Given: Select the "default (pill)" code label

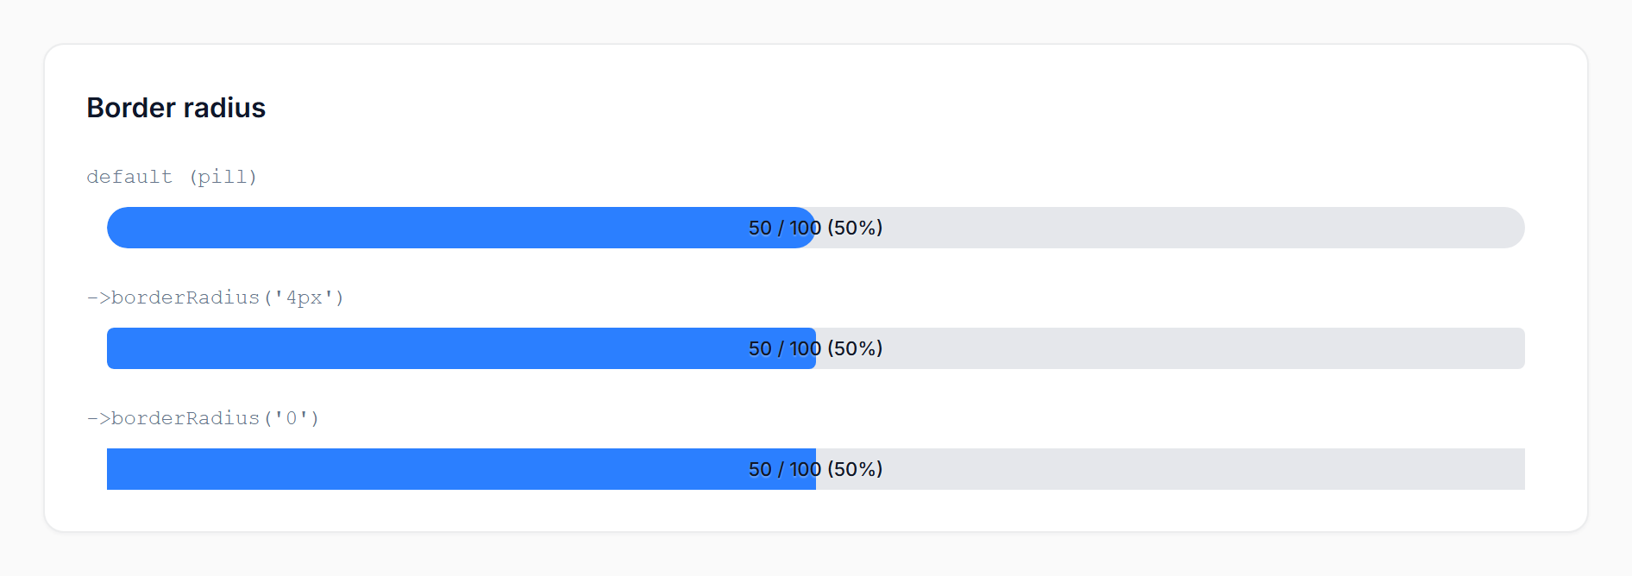Looking at the screenshot, I should 172,177.
